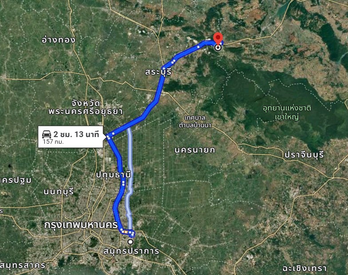Select the สมุทรสาคร label

coord(22,265)
